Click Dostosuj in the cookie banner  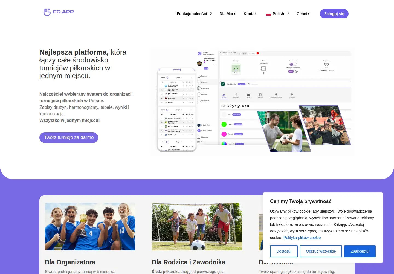click(284, 251)
